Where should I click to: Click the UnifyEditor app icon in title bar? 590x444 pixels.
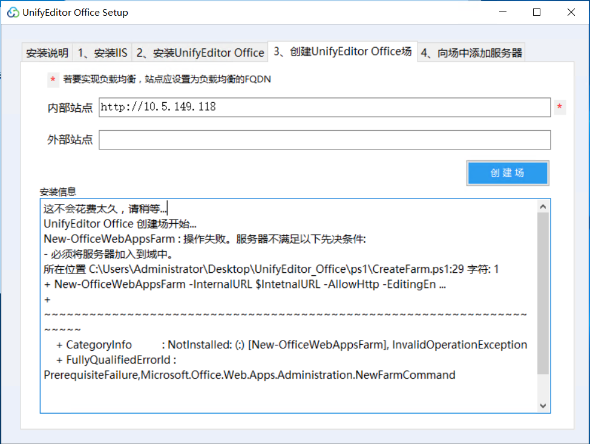point(13,13)
